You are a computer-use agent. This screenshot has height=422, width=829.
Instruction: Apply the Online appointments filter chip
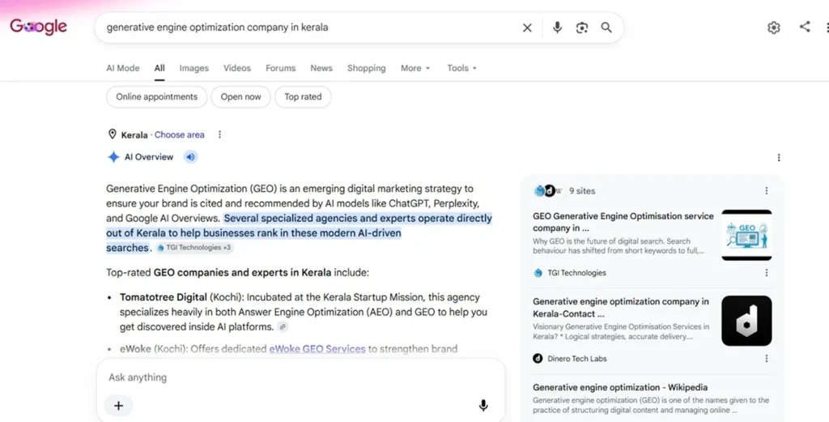tap(156, 96)
